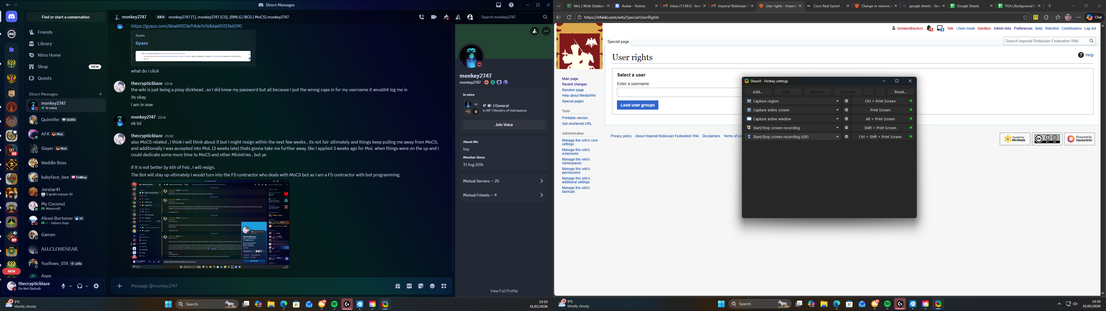1106x311 pixels.
Task: Expand the Mutual Servers list
Action: click(503, 181)
